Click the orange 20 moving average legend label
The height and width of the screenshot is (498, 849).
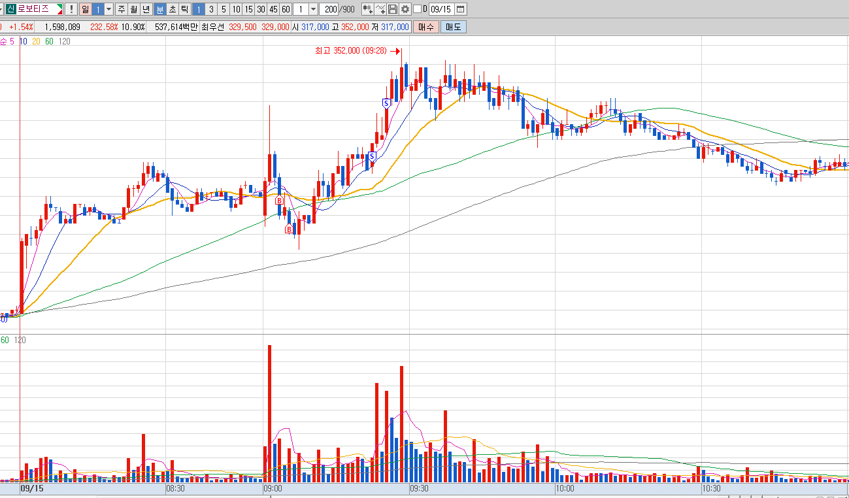[x=36, y=41]
